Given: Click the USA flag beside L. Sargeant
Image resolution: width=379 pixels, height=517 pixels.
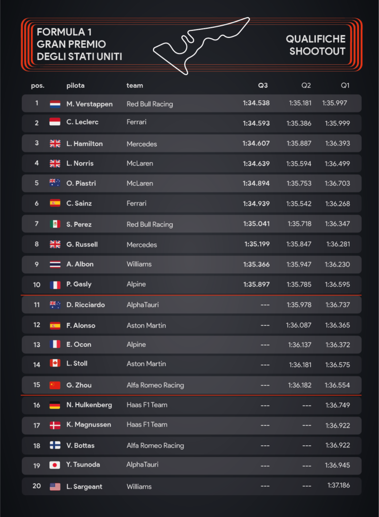Looking at the screenshot, I should click(55, 486).
